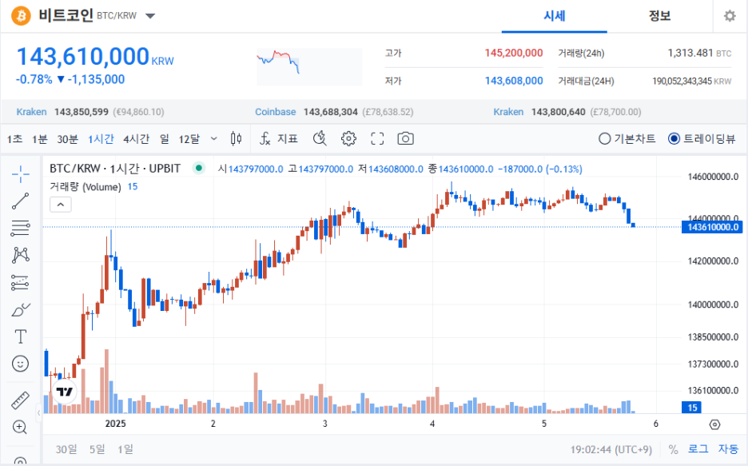Open the chart settings gear icon
The image size is (748, 466).
coord(348,139)
